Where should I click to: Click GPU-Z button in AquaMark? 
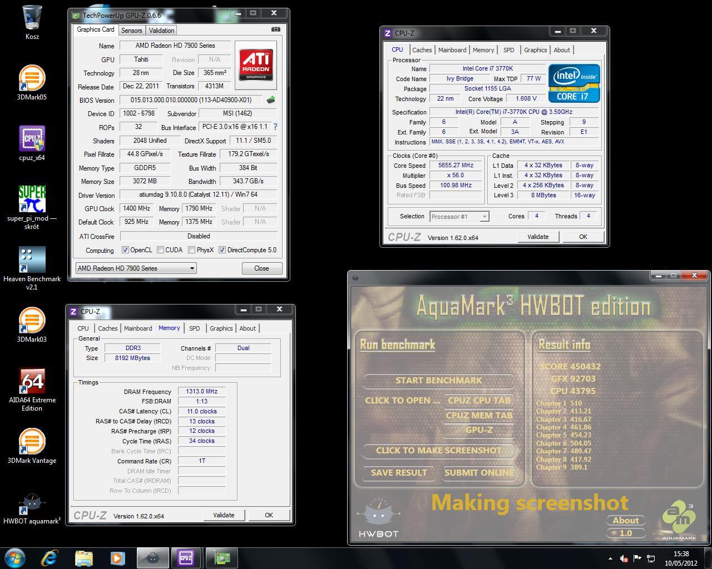pos(479,430)
